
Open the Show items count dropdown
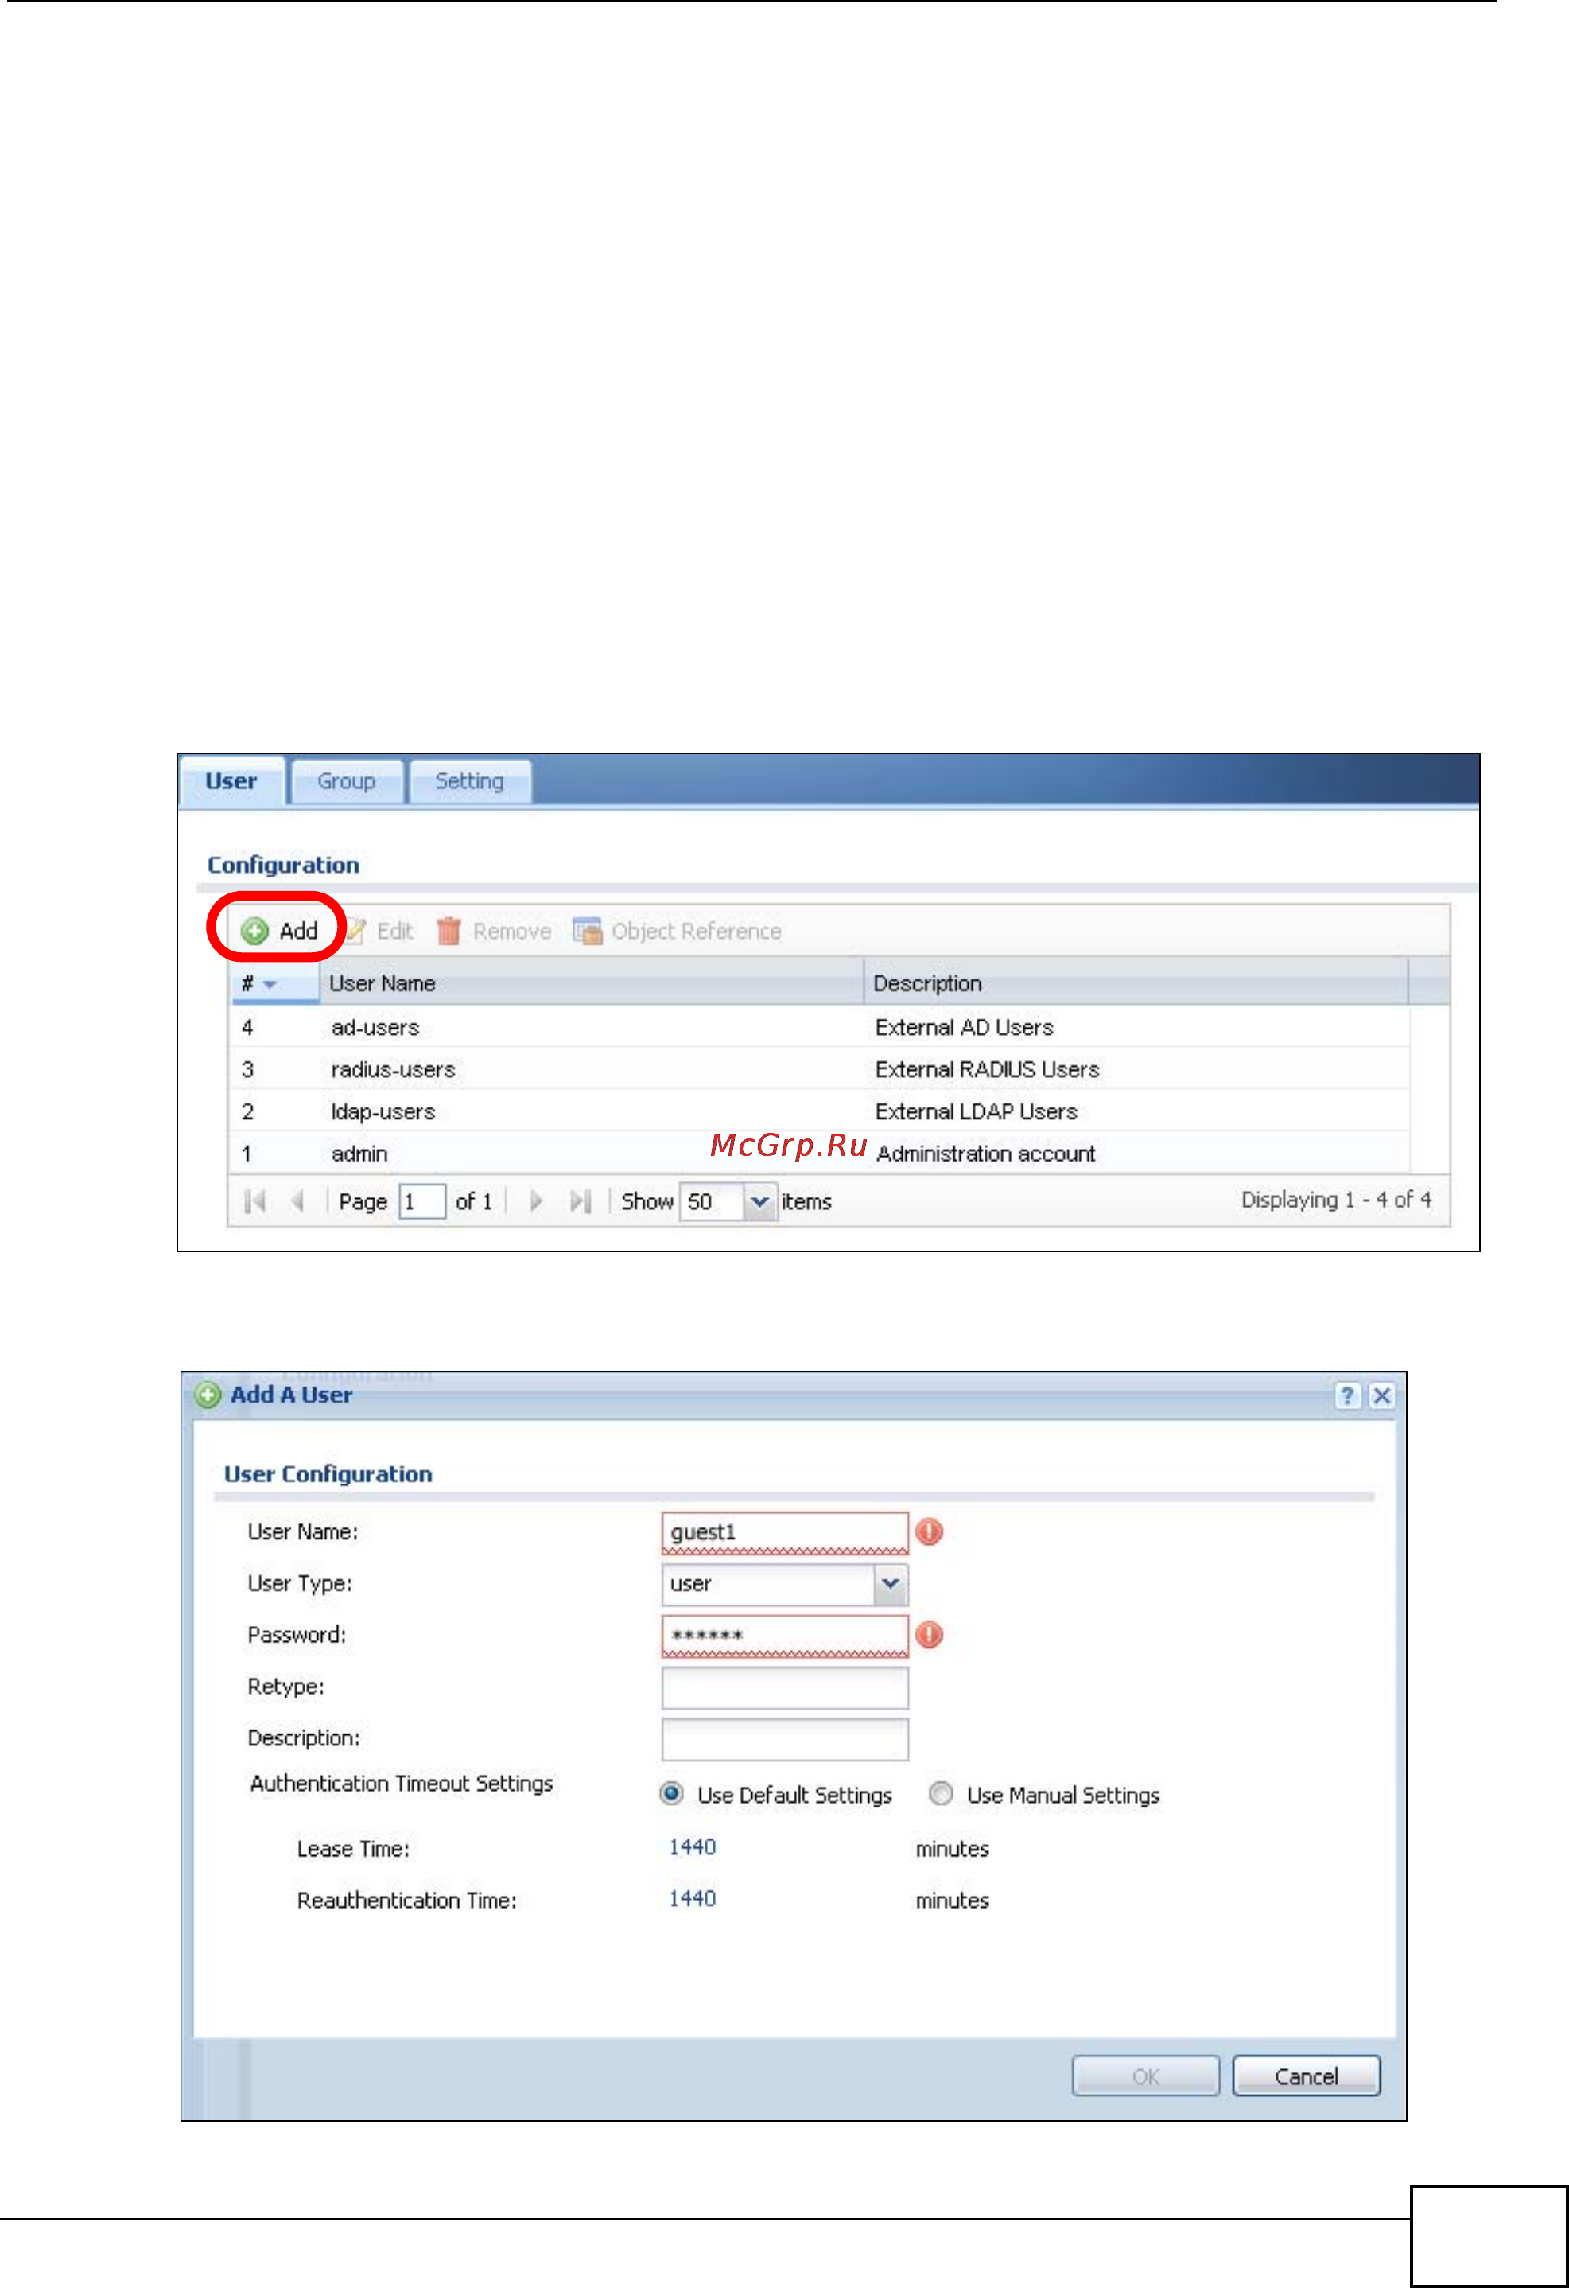click(x=759, y=1201)
